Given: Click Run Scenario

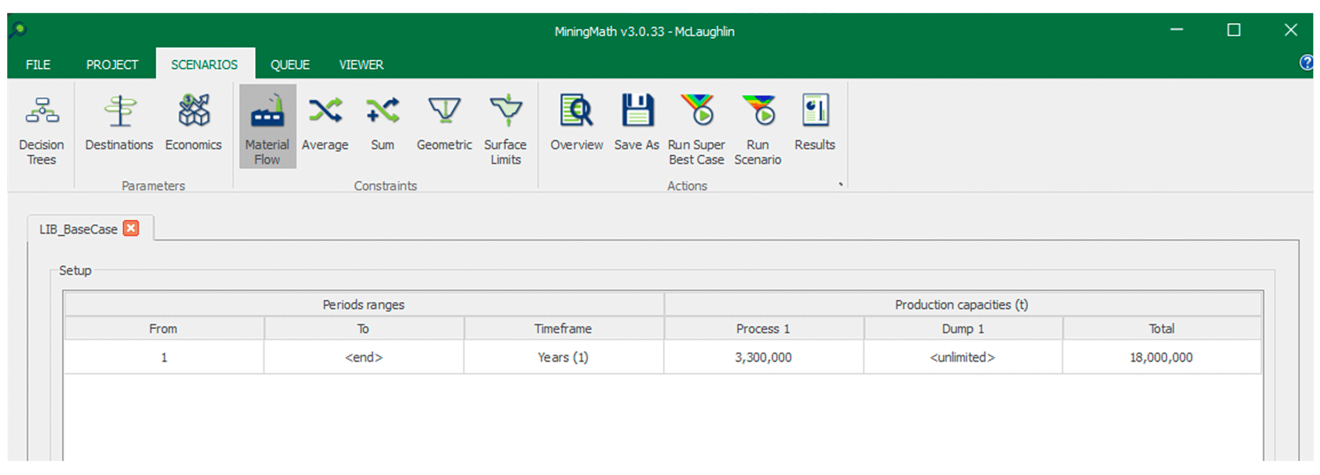Looking at the screenshot, I should pos(757,129).
